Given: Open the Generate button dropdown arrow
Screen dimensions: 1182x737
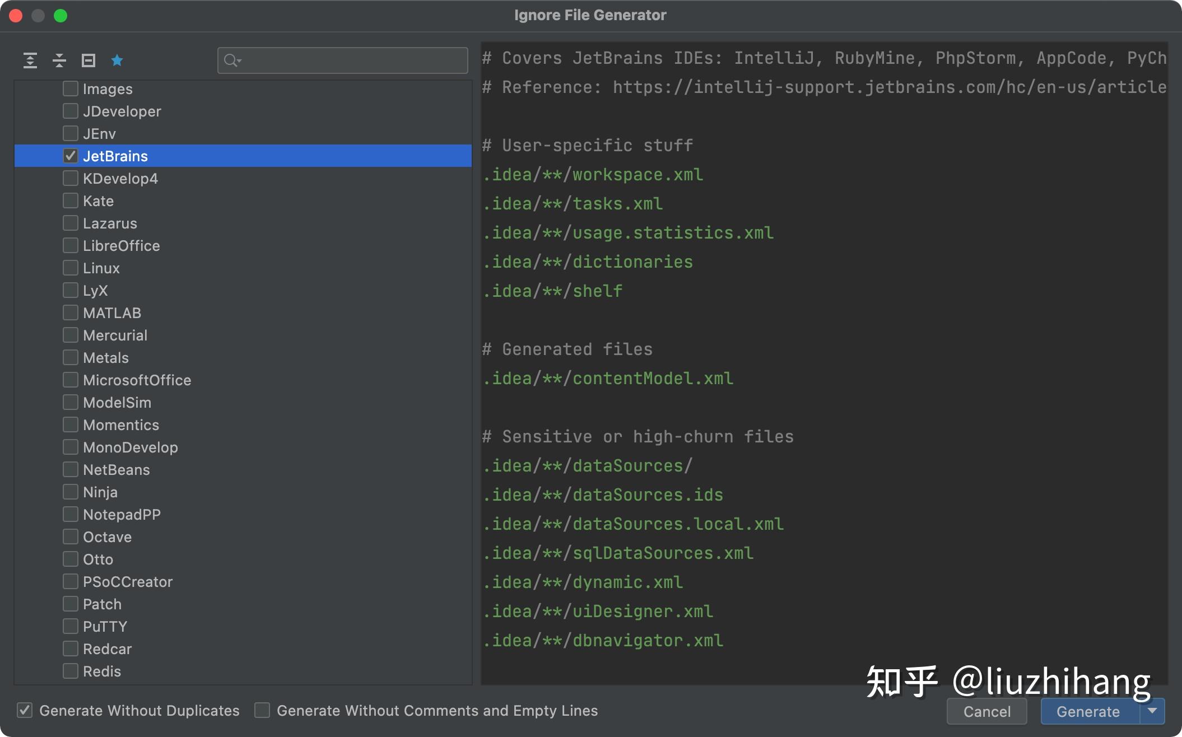Looking at the screenshot, I should coord(1152,711).
